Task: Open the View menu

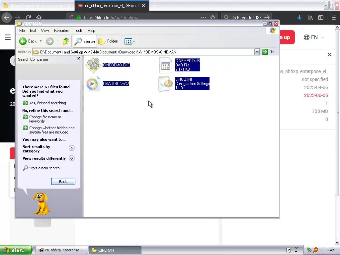Action: click(45, 31)
